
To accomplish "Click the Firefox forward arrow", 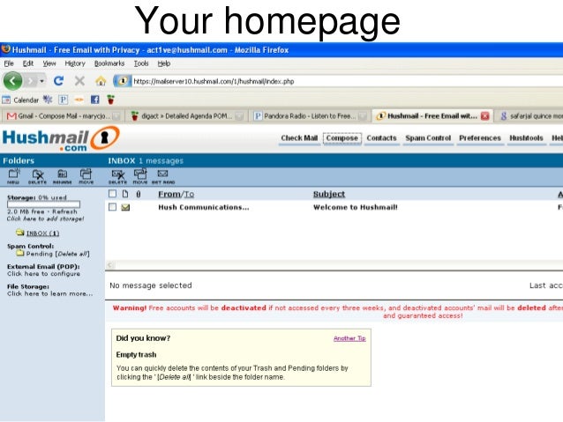I will pyautogui.click(x=31, y=81).
